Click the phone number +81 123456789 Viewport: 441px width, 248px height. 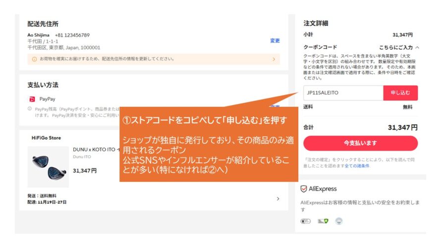click(72, 35)
